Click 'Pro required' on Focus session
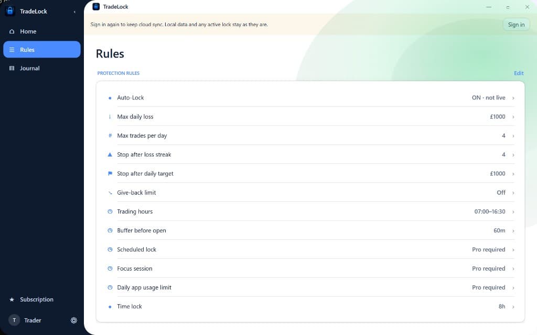 click(488, 269)
